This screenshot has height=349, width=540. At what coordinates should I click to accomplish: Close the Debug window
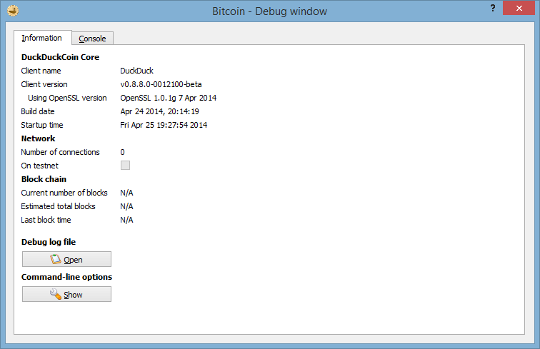pyautogui.click(x=519, y=9)
